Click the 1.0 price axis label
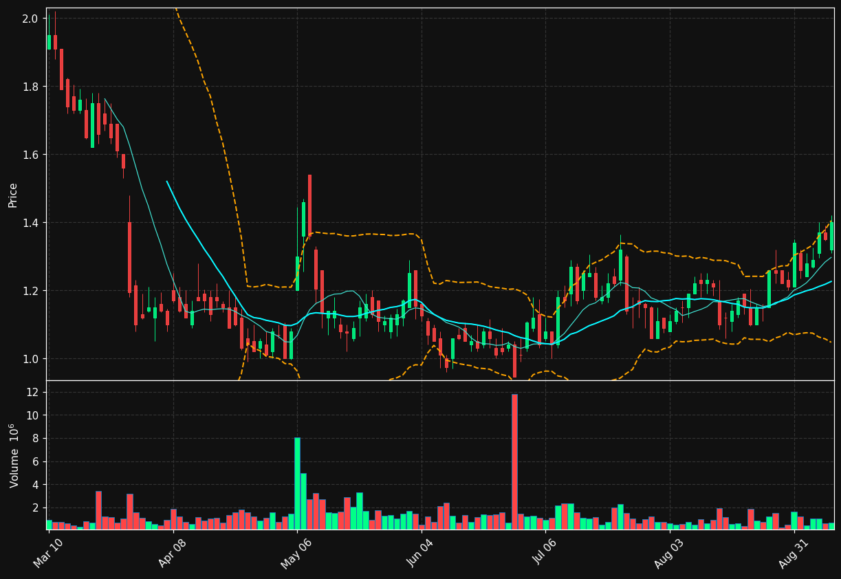 (x=30, y=359)
